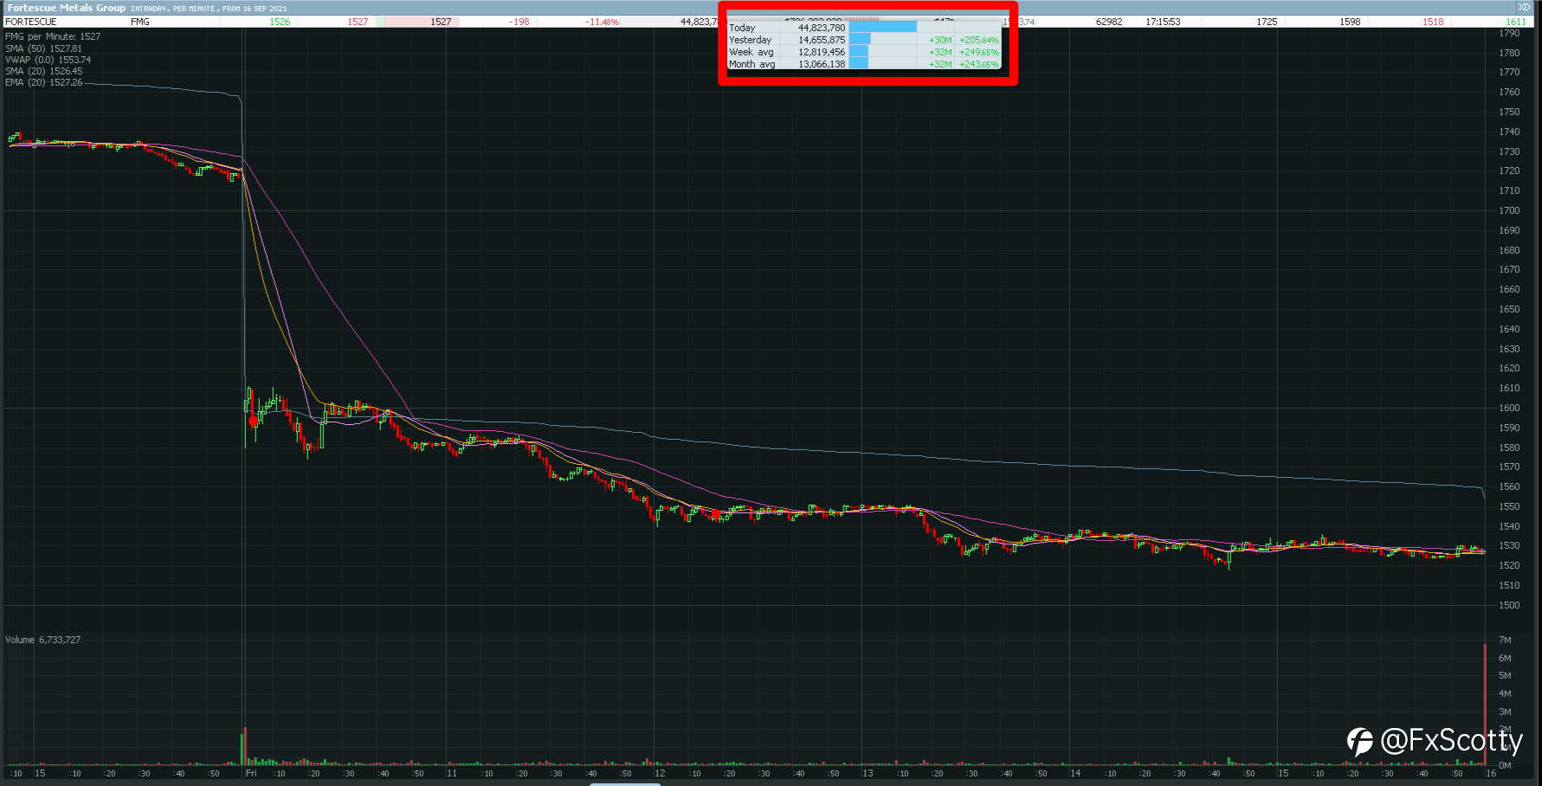1542x786 pixels.
Task: Select the VWAP (0.0) indicator legend
Action: tap(48, 60)
